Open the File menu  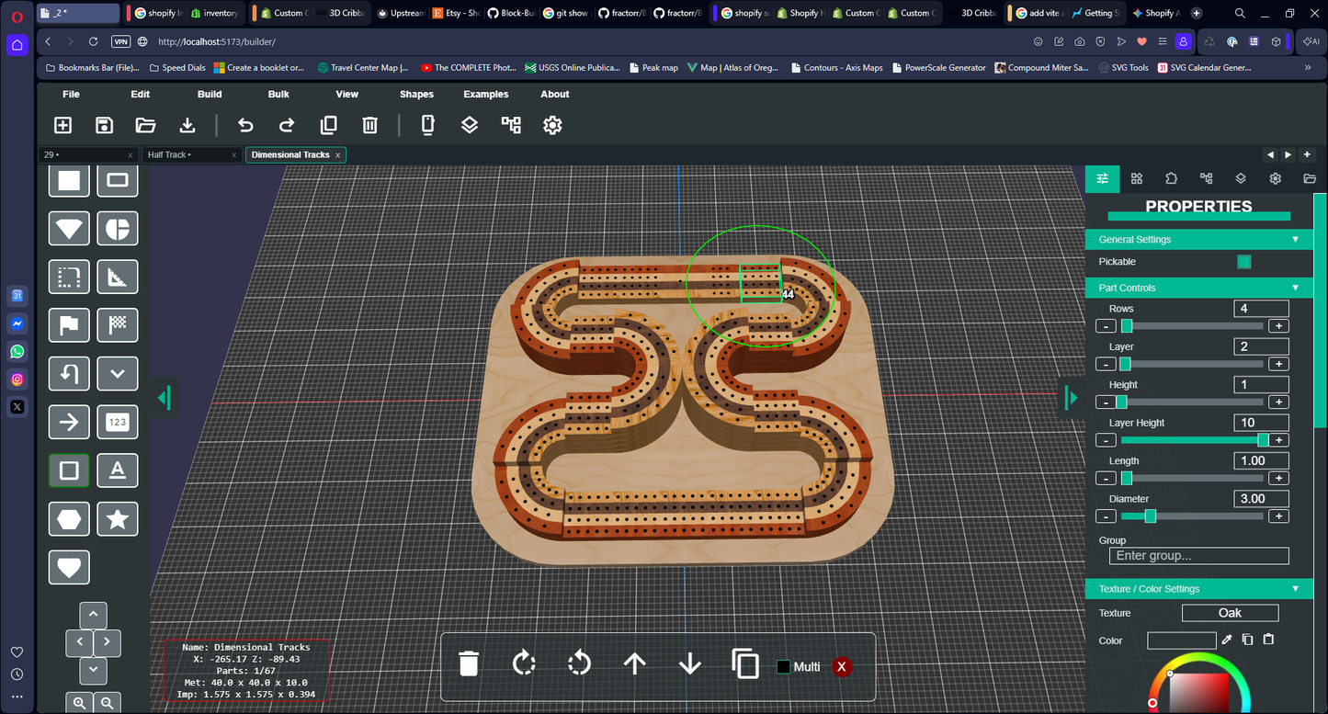point(71,95)
